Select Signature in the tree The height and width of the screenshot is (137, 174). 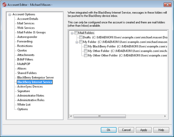point(23,91)
